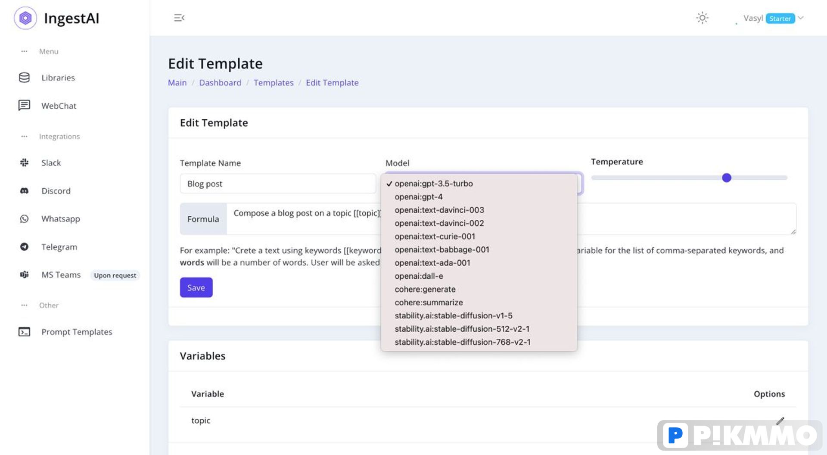Click the Template Name input field
827x455 pixels.
pos(278,184)
